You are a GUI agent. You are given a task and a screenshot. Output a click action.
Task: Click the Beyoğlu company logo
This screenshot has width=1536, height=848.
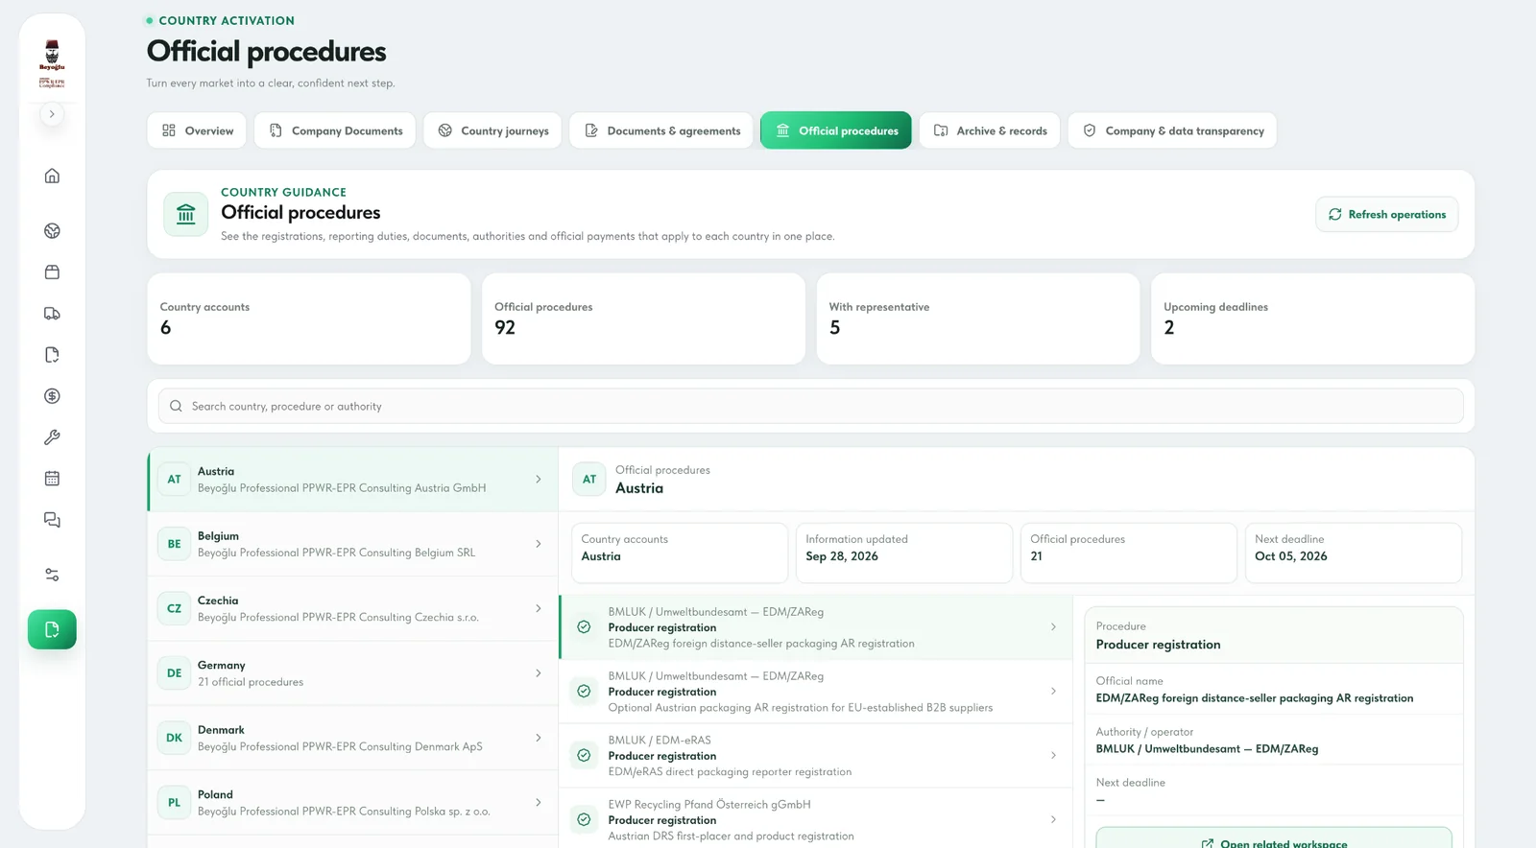[52, 63]
